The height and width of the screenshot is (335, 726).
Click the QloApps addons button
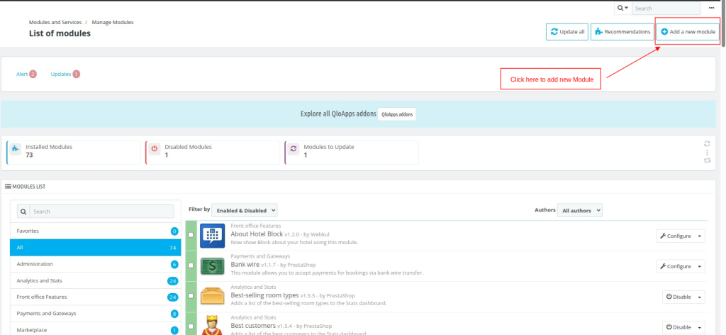(397, 114)
